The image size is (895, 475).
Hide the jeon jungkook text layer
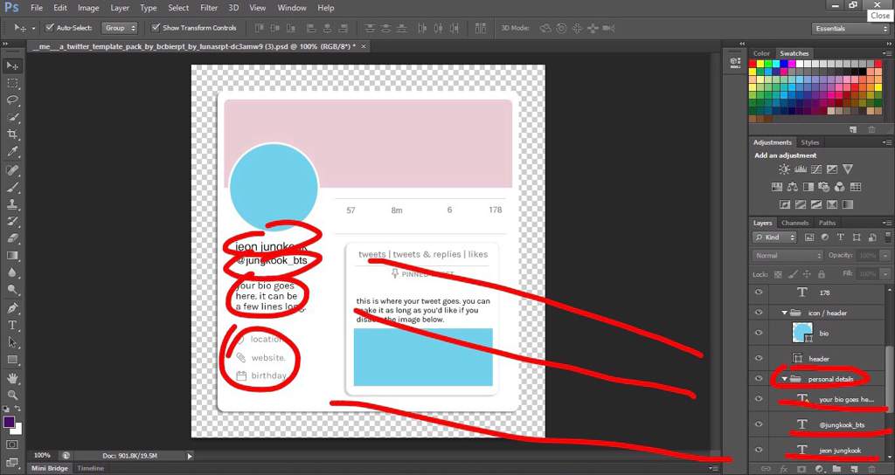[759, 450]
